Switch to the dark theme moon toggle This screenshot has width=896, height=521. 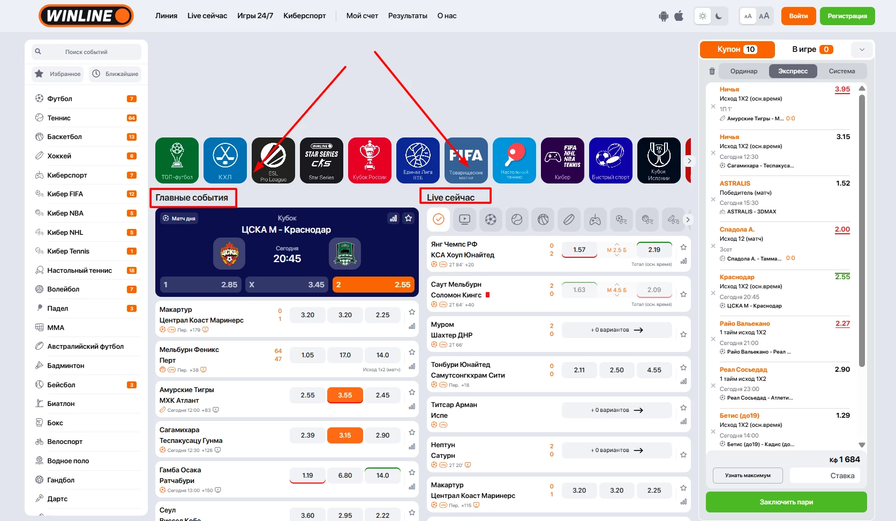click(x=719, y=16)
